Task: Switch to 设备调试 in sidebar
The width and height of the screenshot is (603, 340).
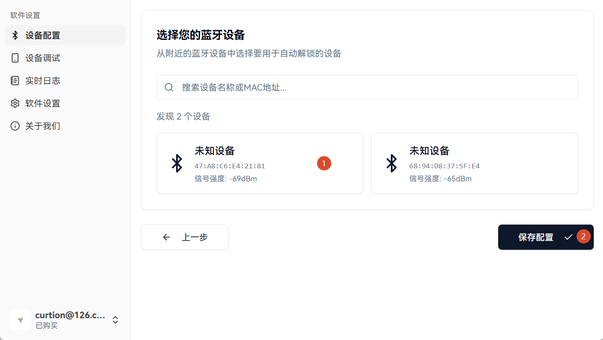Action: pyautogui.click(x=43, y=58)
